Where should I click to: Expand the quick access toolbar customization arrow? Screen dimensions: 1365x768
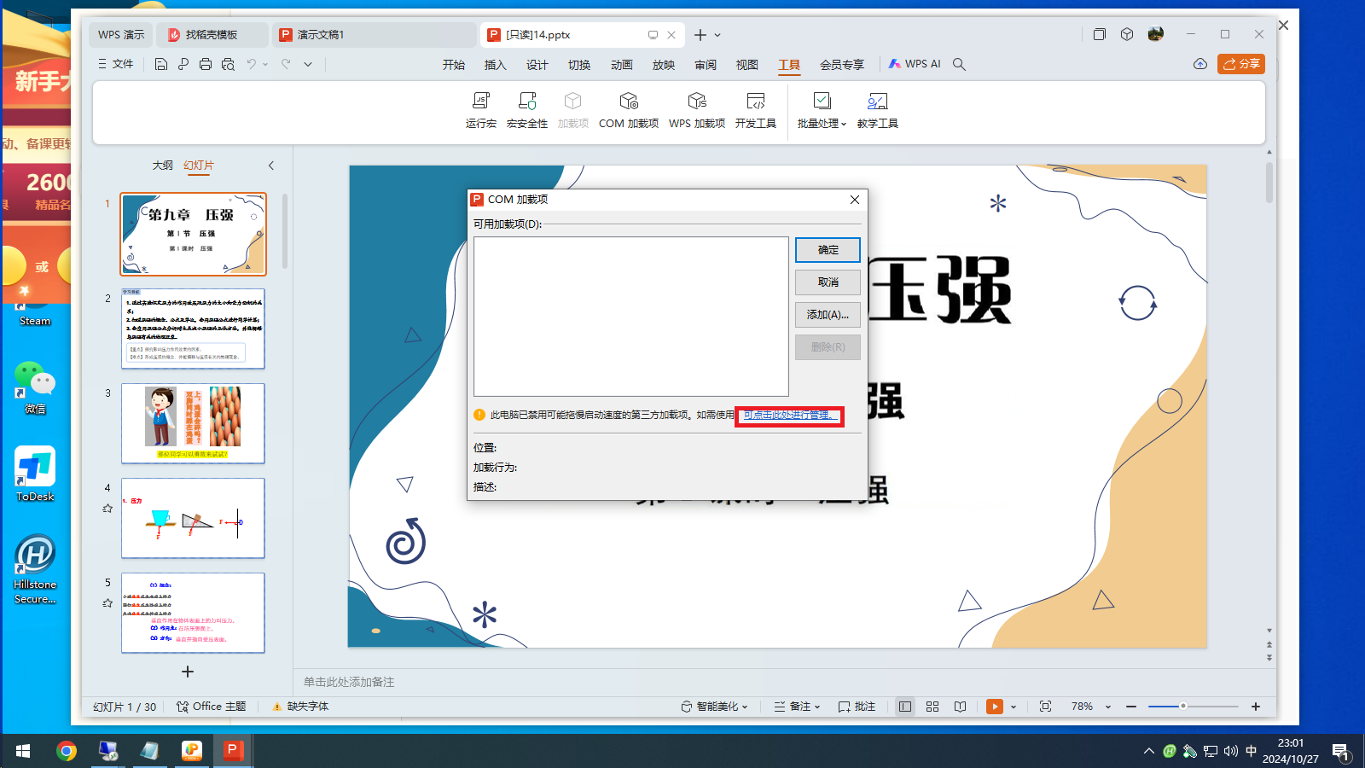308,64
